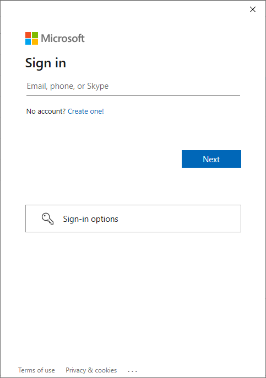Image resolution: width=266 pixels, height=378 pixels.
Task: Click the Next label text
Action: click(x=211, y=159)
